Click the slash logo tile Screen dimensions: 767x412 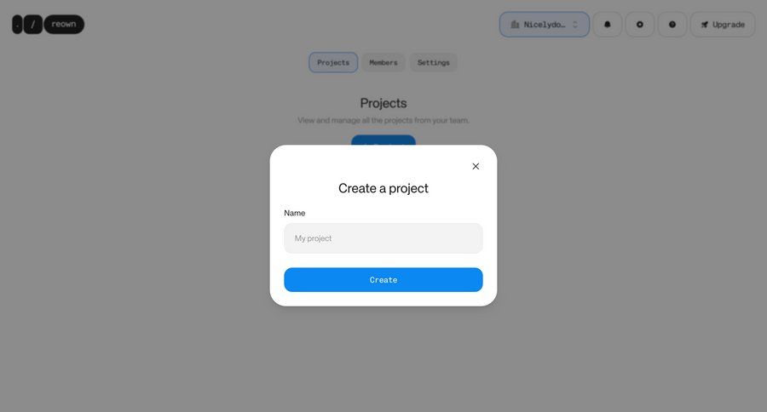pos(32,24)
